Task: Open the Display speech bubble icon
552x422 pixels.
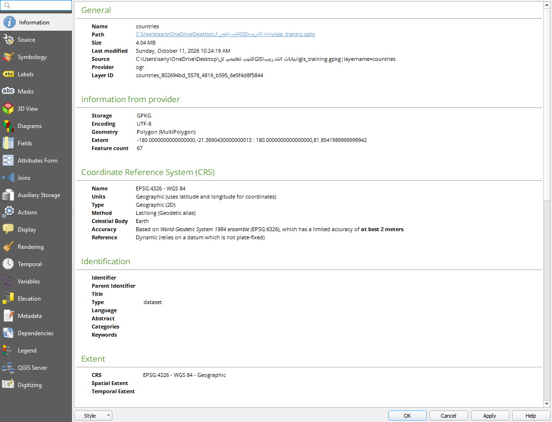Action: click(8, 230)
